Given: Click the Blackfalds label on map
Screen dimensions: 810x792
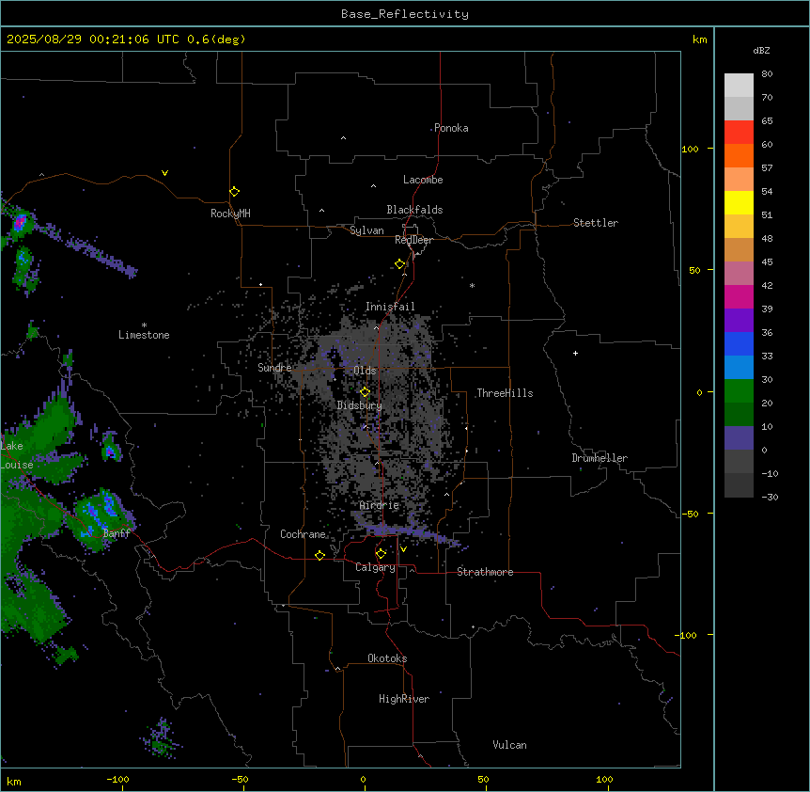Looking at the screenshot, I should tap(414, 210).
